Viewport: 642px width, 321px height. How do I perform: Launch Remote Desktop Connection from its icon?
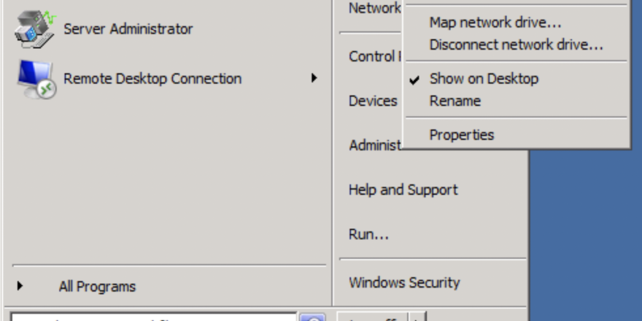click(x=36, y=79)
